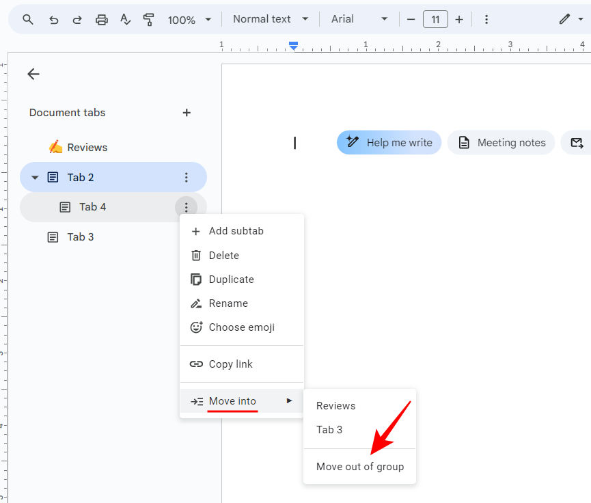Run the spelling and grammar check
The image size is (591, 503).
(x=125, y=19)
